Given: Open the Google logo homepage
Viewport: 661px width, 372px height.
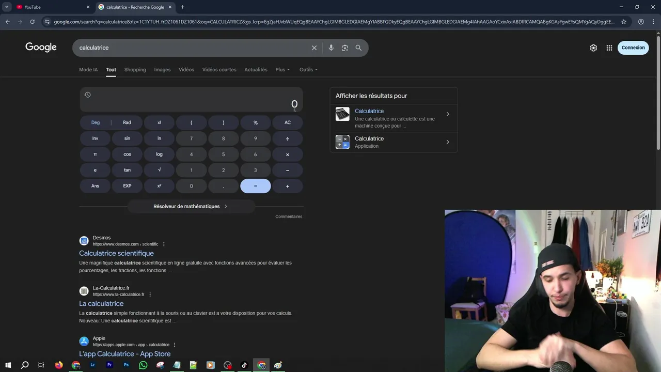Looking at the screenshot, I should [41, 48].
